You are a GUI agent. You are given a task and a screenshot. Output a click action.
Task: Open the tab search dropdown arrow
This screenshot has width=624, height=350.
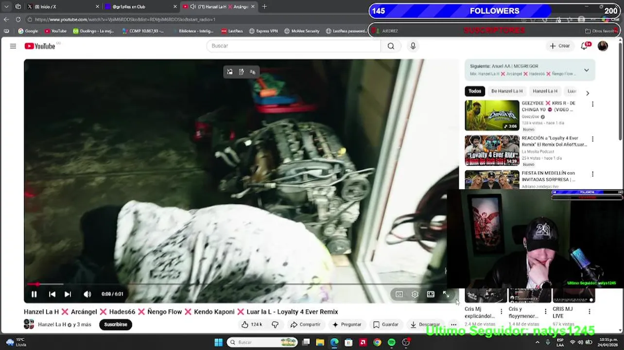pos(6,7)
